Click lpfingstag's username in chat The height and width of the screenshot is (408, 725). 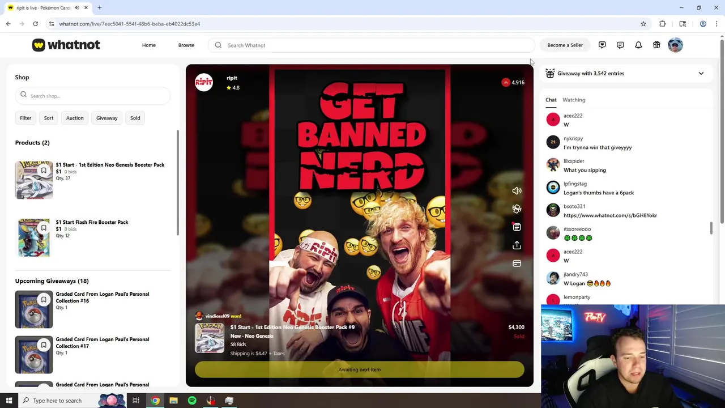click(x=575, y=184)
